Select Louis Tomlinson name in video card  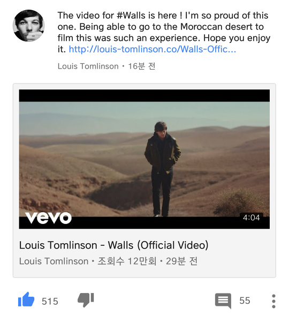(54, 261)
